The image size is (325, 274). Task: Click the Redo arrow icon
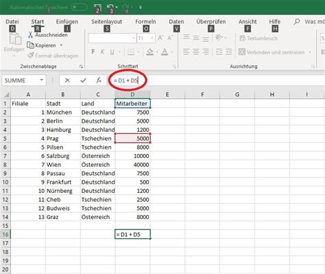(x=125, y=7)
